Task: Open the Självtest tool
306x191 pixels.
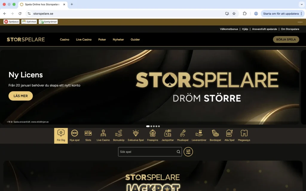Action: point(29,21)
